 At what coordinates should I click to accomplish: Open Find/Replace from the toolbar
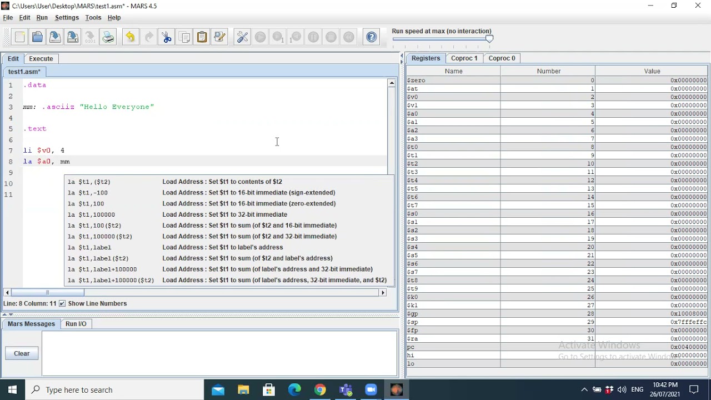click(219, 37)
